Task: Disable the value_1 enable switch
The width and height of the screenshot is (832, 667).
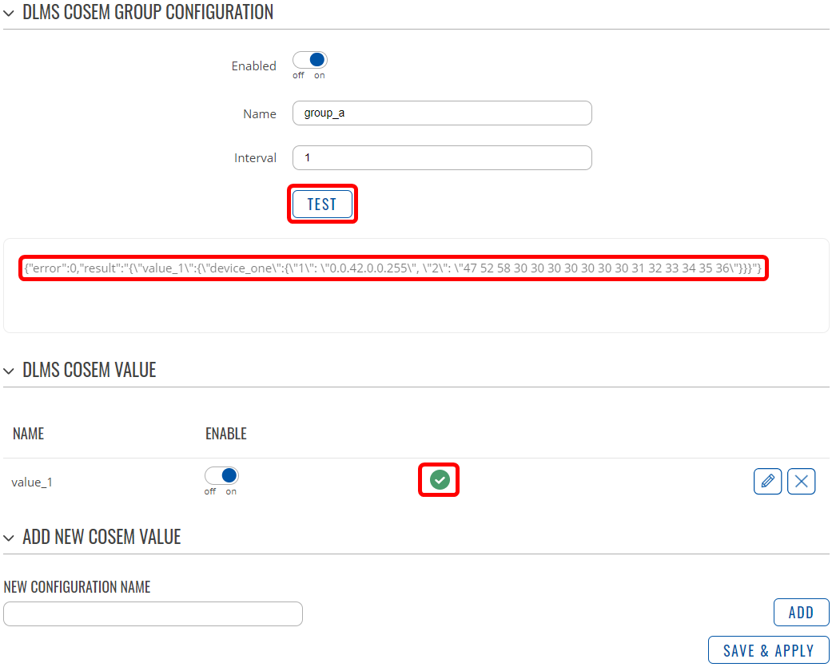Action: point(221,476)
